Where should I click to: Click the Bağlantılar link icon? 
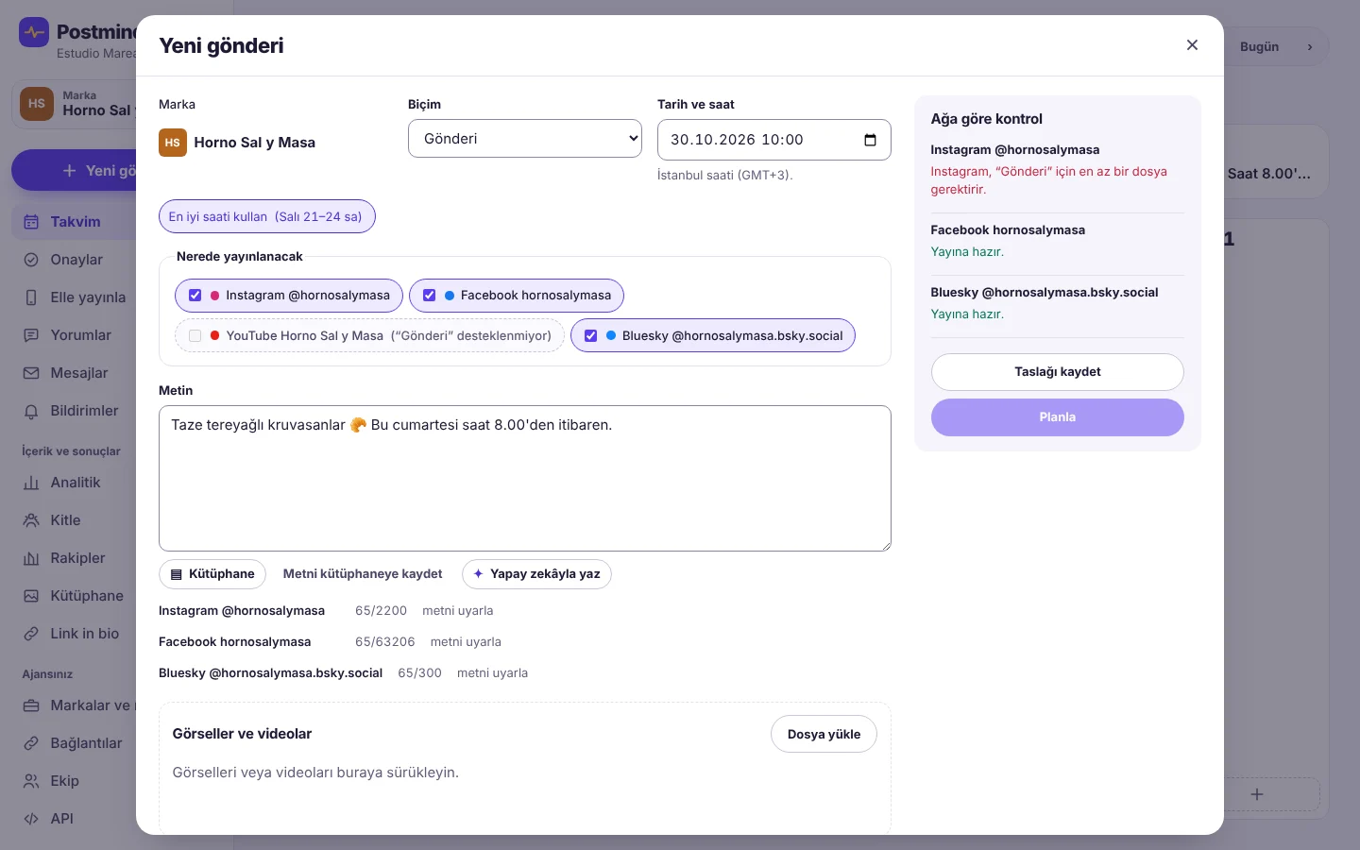31,743
